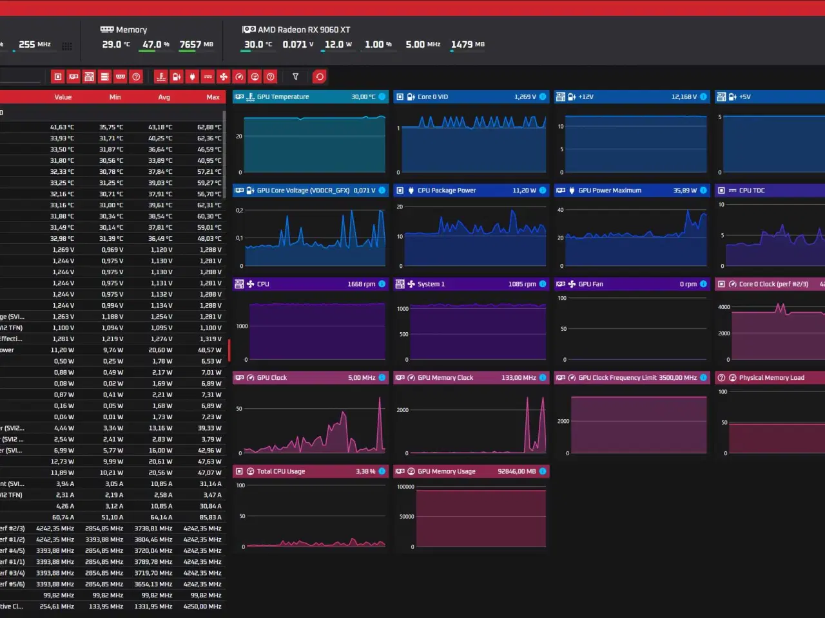Click the reset min/max refresh button
The width and height of the screenshot is (825, 618).
coord(319,77)
